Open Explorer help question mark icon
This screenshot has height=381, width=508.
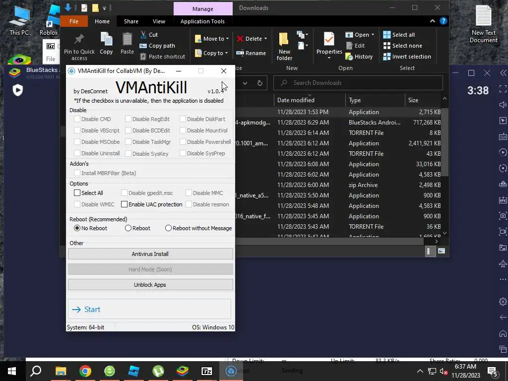[443, 21]
